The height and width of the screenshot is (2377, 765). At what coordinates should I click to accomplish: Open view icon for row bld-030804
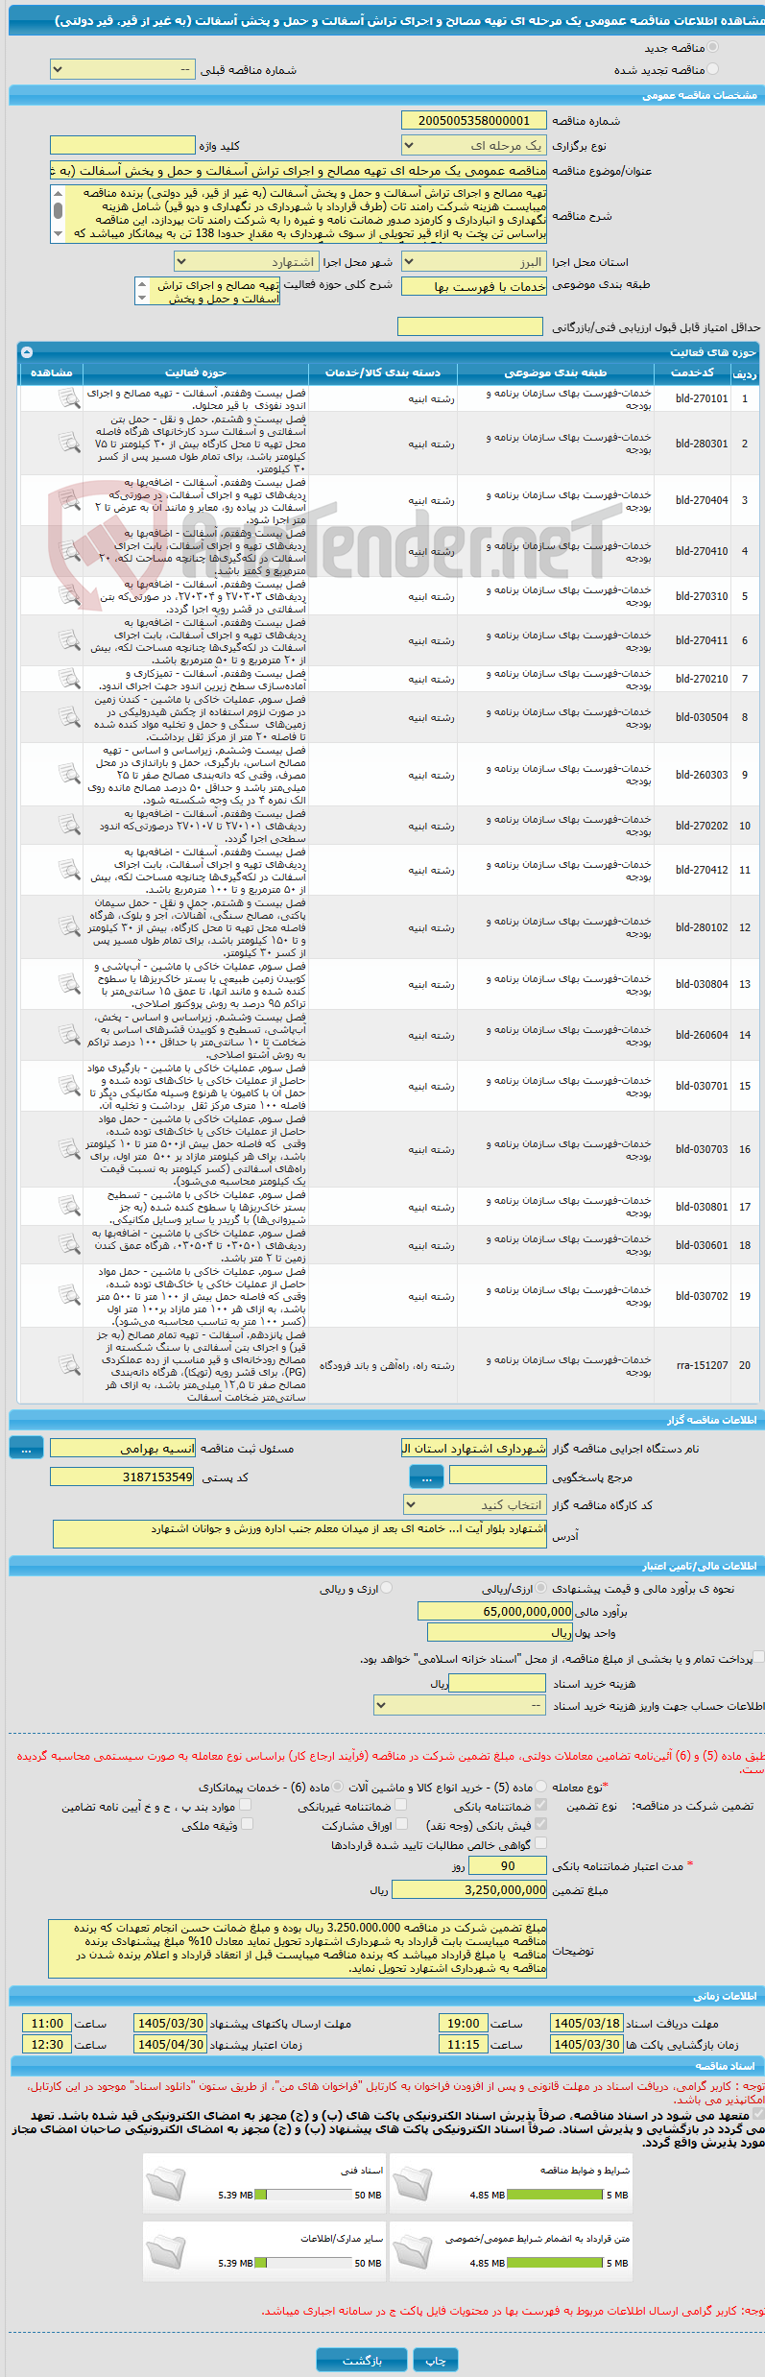(69, 984)
